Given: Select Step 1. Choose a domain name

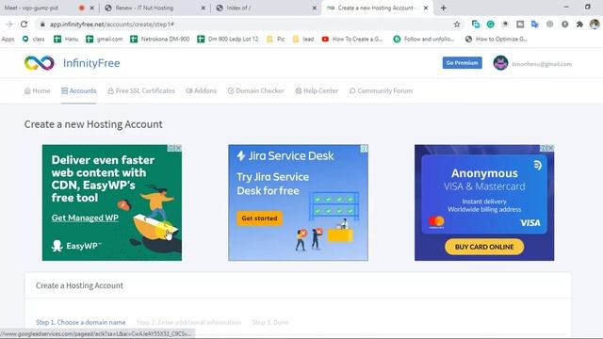Looking at the screenshot, I should pos(81,322).
